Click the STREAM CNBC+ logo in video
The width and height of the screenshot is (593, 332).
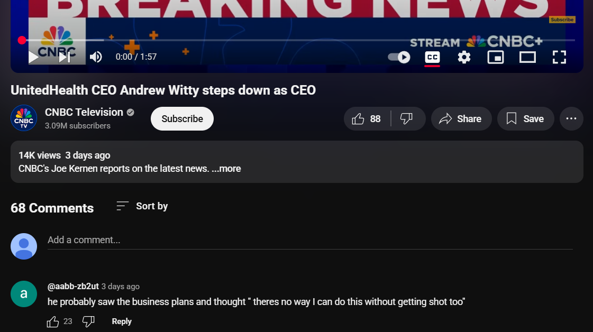click(477, 42)
